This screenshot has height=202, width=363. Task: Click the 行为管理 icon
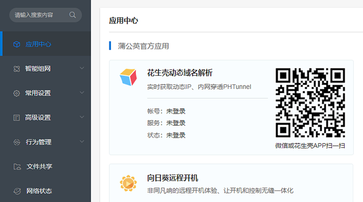(x=17, y=142)
